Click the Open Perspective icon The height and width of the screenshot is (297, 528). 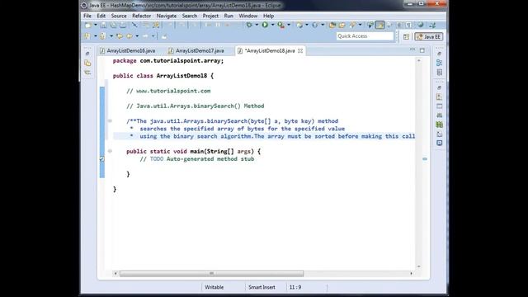click(x=406, y=36)
